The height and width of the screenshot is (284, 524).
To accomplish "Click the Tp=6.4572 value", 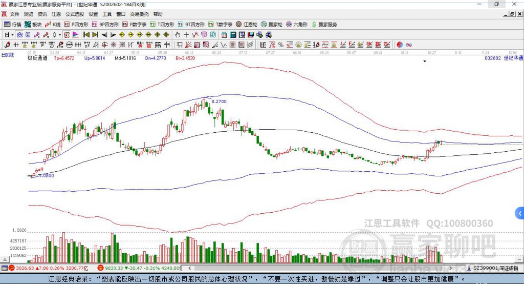I will (x=64, y=58).
